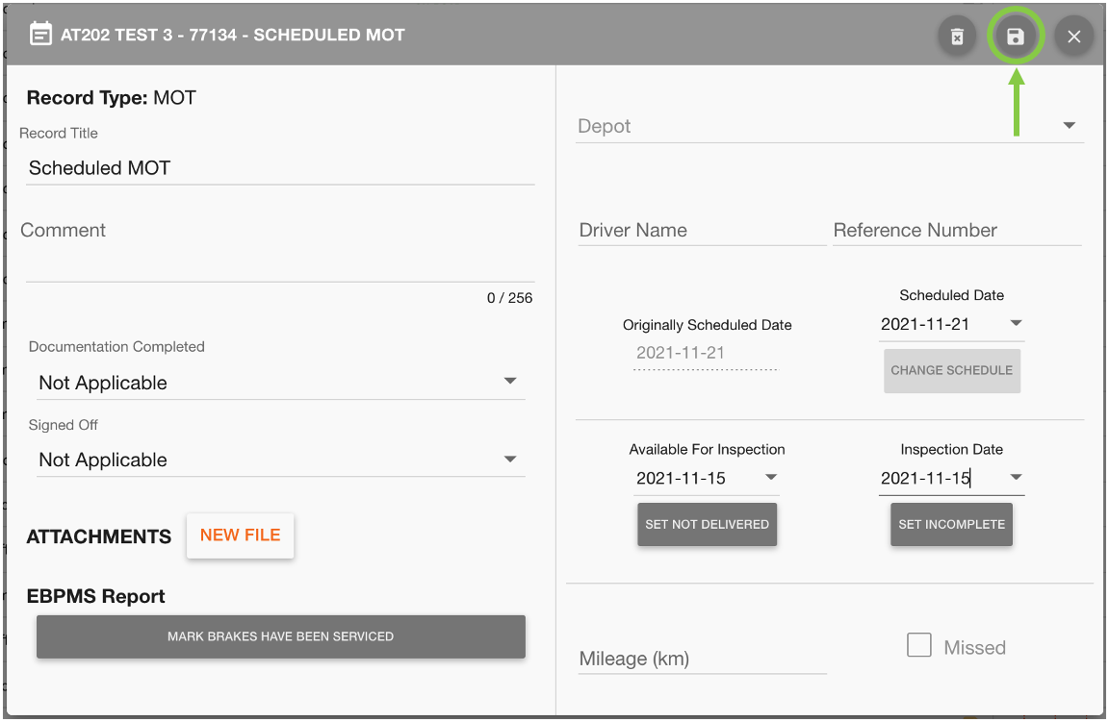Click Mark Brakes Have Been Serviced
Screen dimensions: 1109x722
280,636
